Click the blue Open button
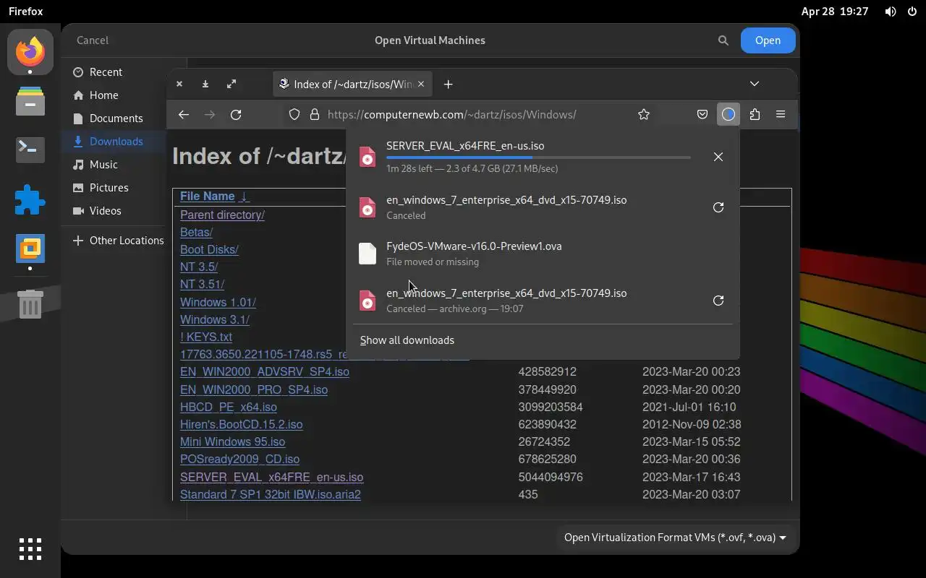This screenshot has height=578, width=926. click(768, 40)
